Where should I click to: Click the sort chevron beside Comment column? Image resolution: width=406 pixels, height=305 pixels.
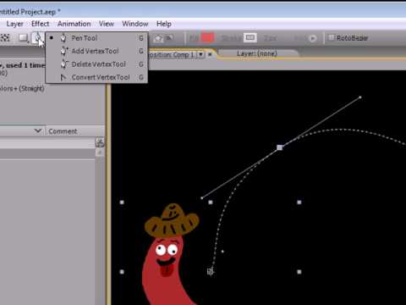38,130
